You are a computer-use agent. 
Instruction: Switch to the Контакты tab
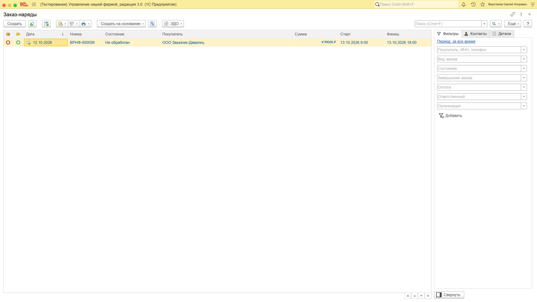coord(475,34)
